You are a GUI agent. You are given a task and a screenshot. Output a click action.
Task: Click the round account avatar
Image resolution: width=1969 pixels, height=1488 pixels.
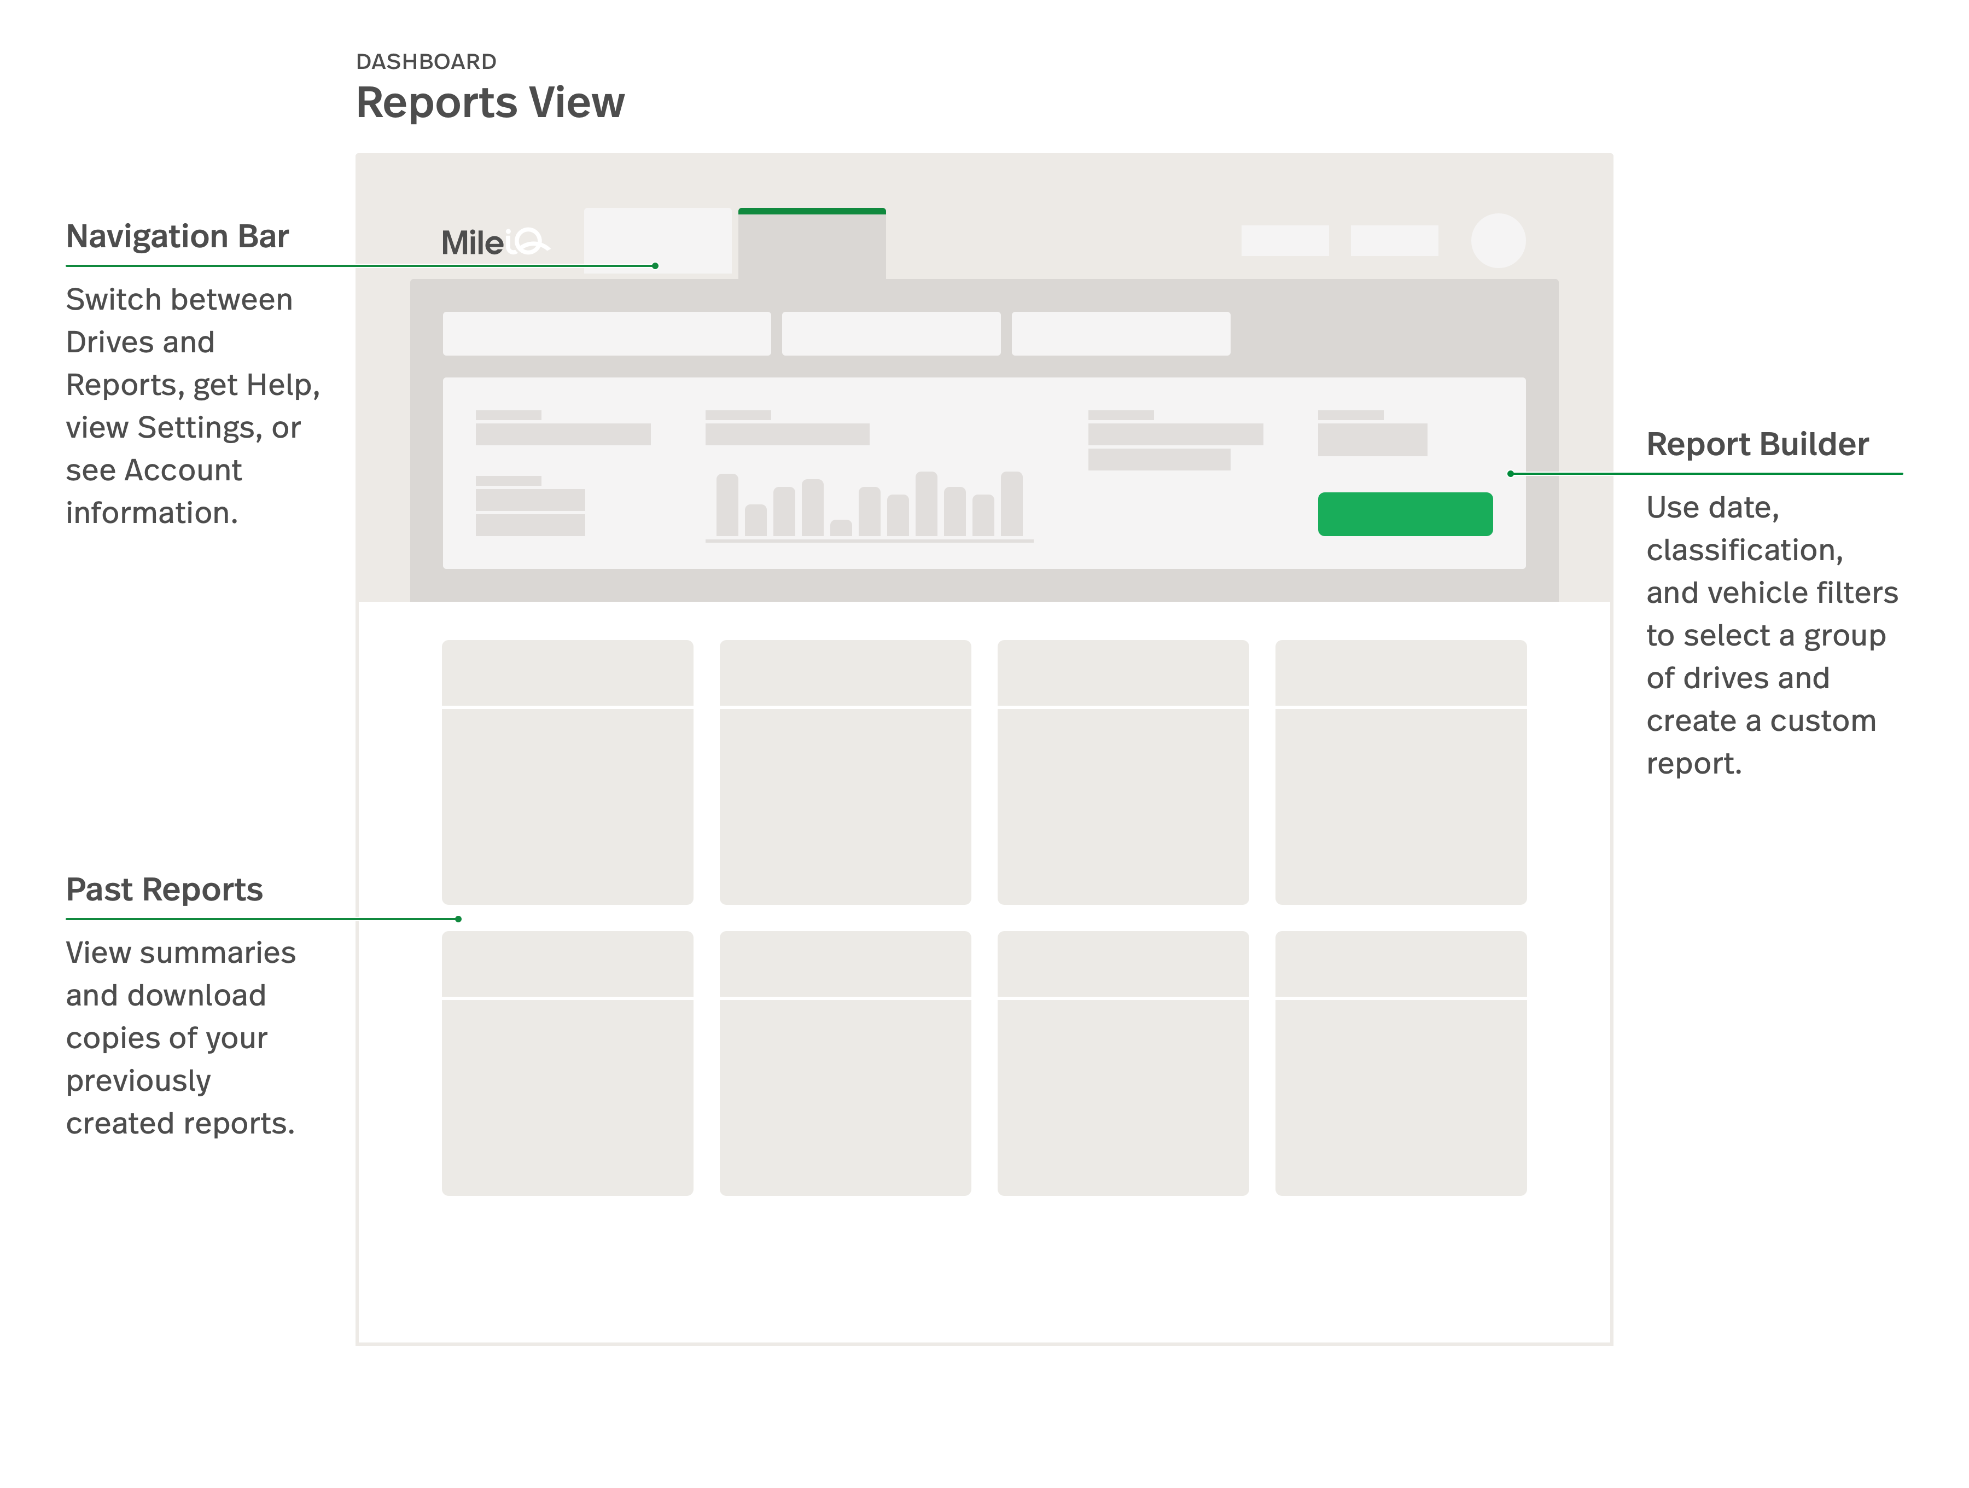tap(1498, 240)
